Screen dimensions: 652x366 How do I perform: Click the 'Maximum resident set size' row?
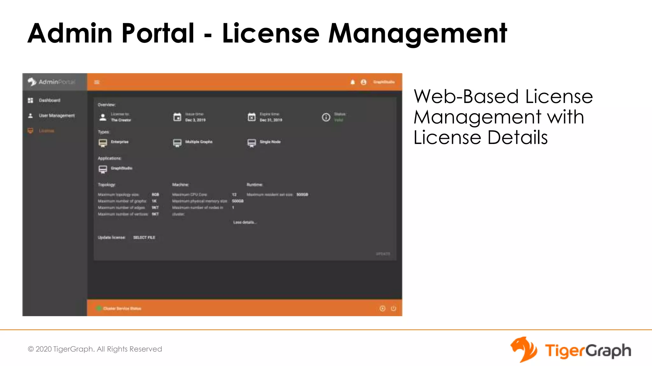[x=277, y=194]
